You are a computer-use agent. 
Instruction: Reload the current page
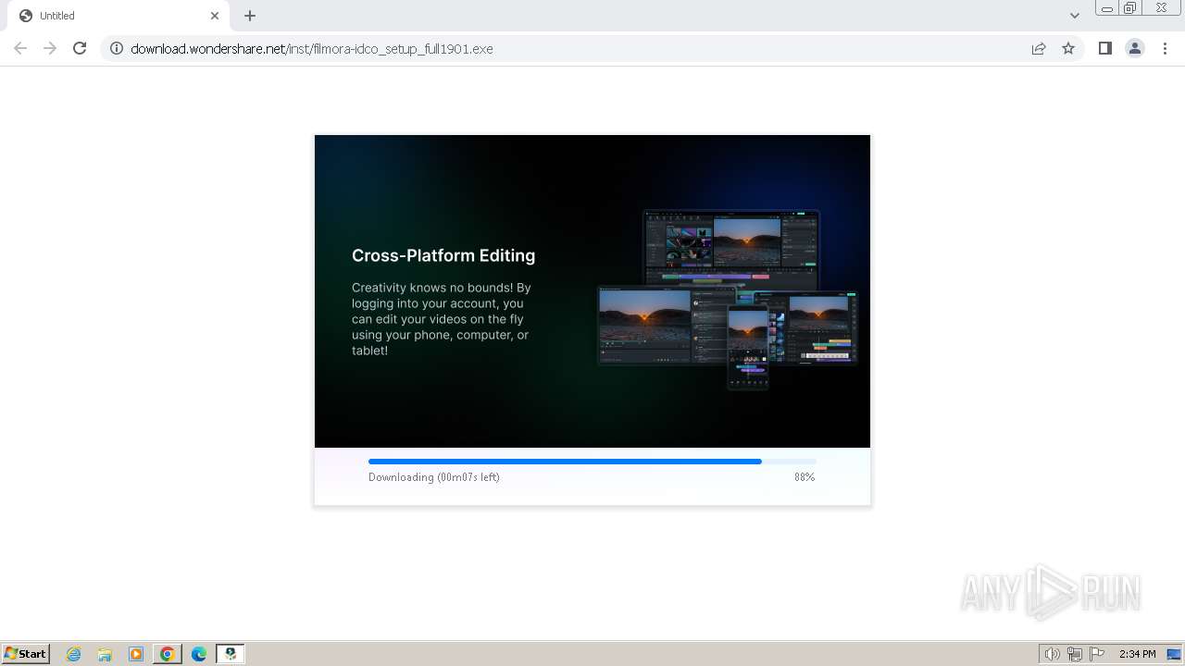tap(80, 48)
